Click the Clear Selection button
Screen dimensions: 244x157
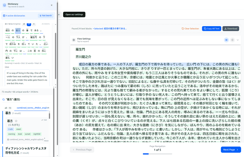pyautogui.click(x=190, y=29)
